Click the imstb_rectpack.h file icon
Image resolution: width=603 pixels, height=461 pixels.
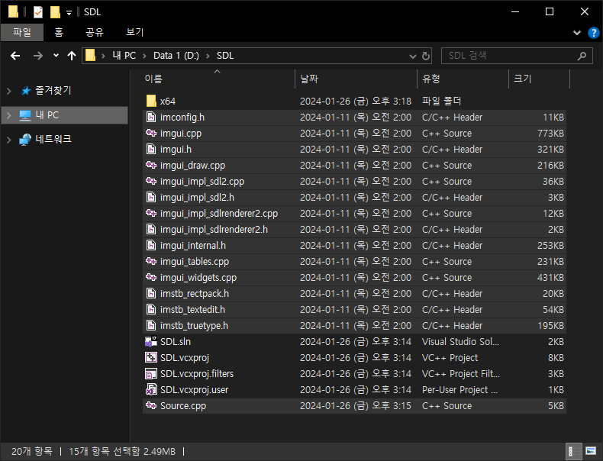(x=151, y=293)
